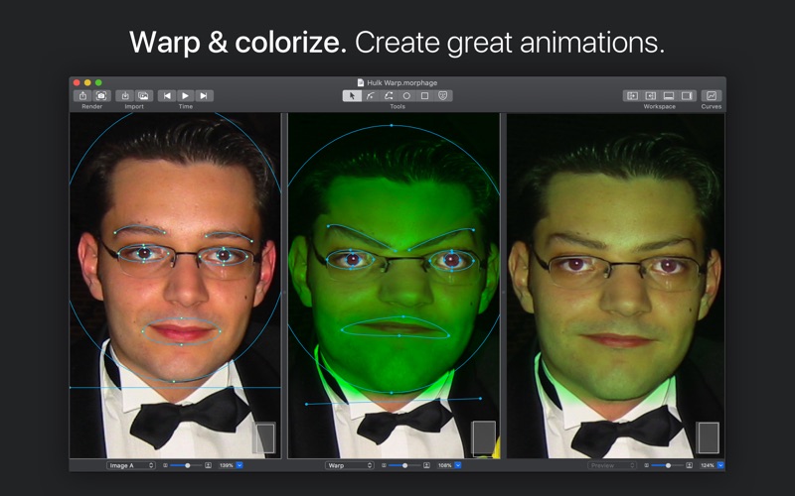This screenshot has width=795, height=496.
Task: Pick the rectangle shape tool
Action: pyautogui.click(x=424, y=96)
